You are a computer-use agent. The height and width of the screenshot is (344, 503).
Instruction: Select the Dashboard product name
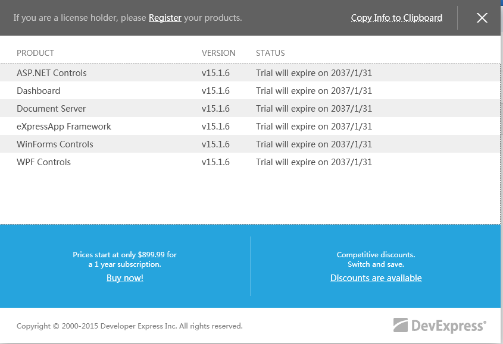39,91
